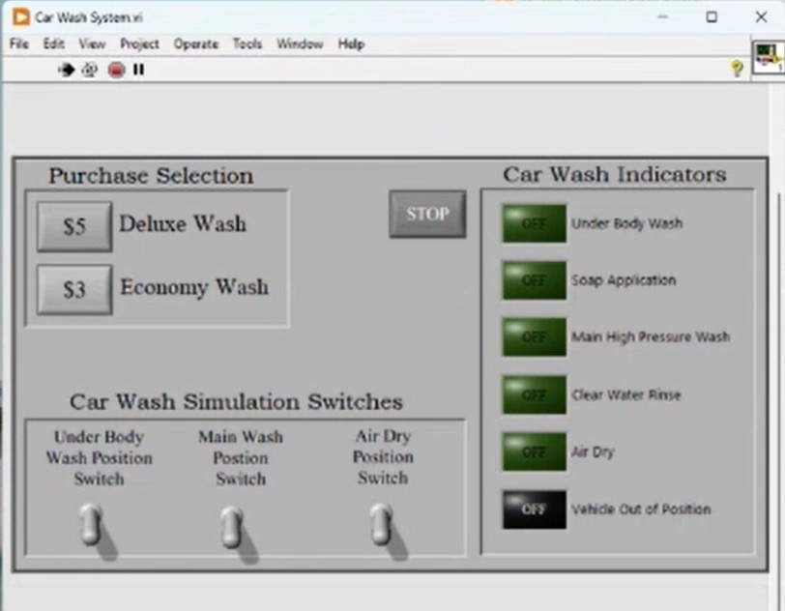Open the Window menu
This screenshot has width=785, height=611.
300,44
